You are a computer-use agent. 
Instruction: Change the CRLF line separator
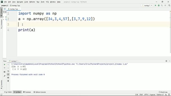tap(141, 95)
